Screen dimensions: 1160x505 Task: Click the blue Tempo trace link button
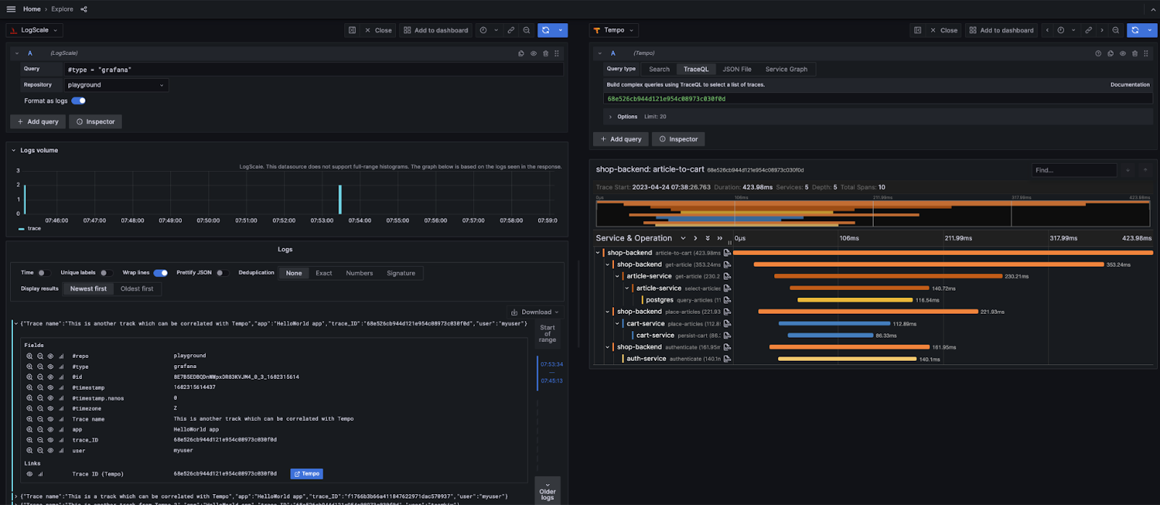pos(307,474)
